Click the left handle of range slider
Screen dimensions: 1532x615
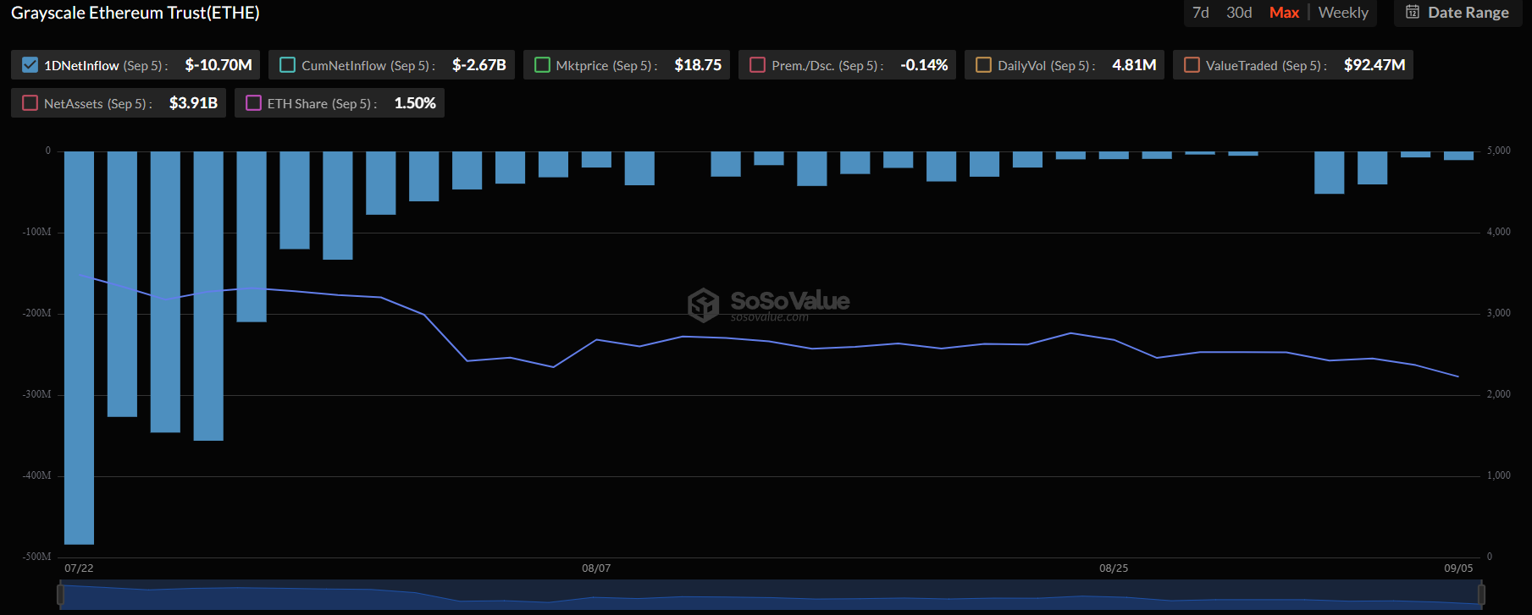(x=60, y=595)
